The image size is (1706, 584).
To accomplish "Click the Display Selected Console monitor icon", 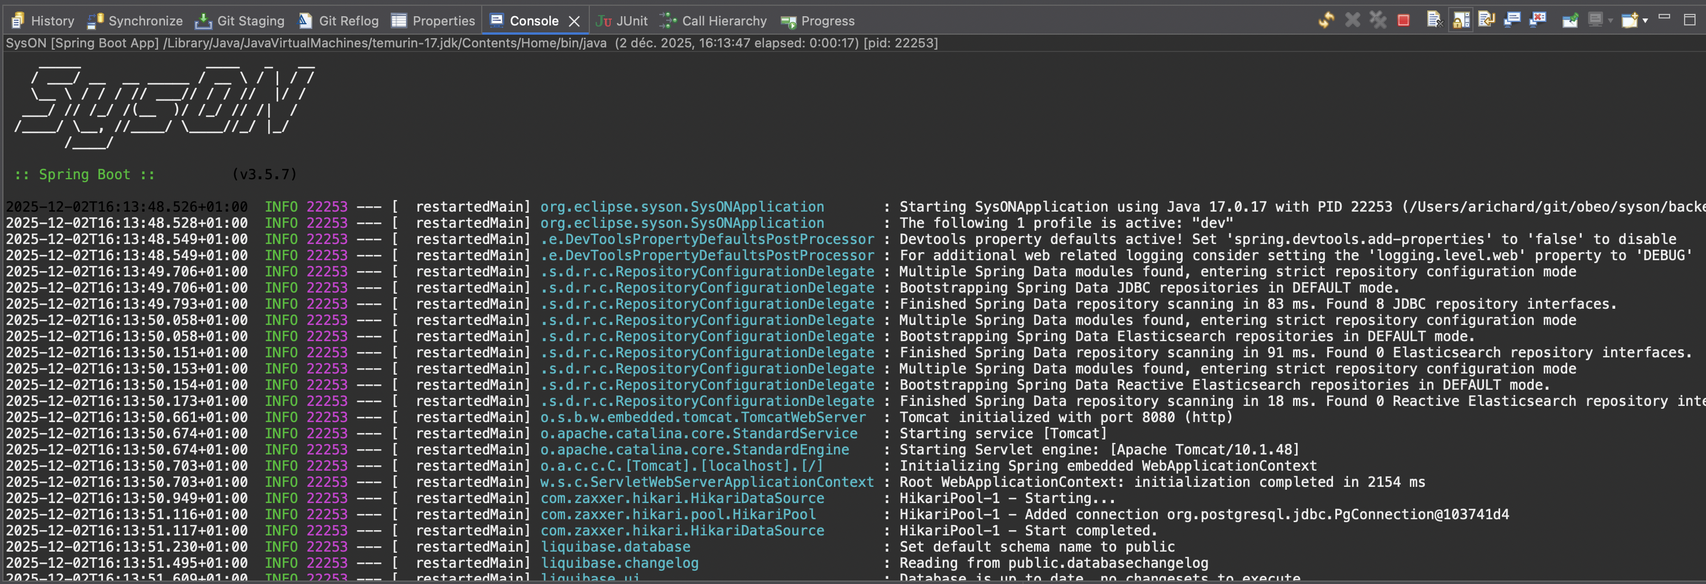I will click(1596, 20).
